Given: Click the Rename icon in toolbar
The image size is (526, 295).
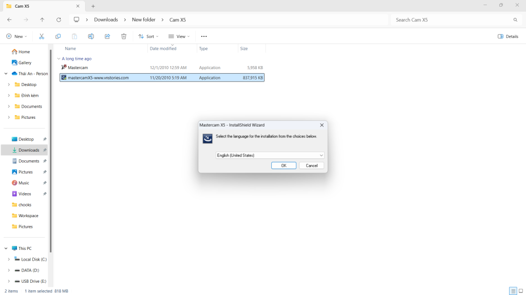Looking at the screenshot, I should [91, 36].
